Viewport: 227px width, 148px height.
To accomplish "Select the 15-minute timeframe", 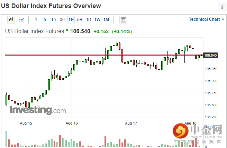I will (x=53, y=20).
